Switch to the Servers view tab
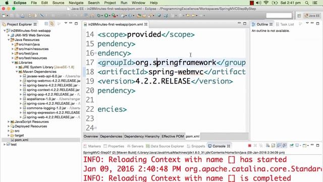 point(135,146)
